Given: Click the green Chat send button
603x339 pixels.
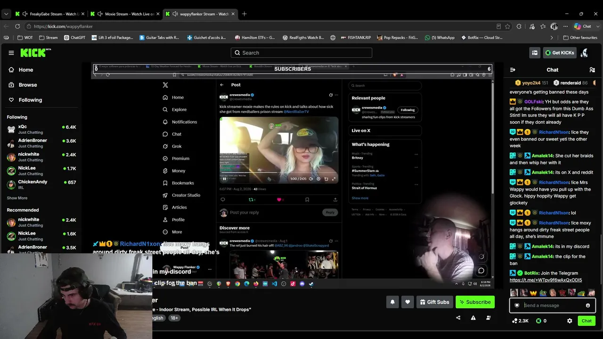Looking at the screenshot, I should click(x=587, y=321).
